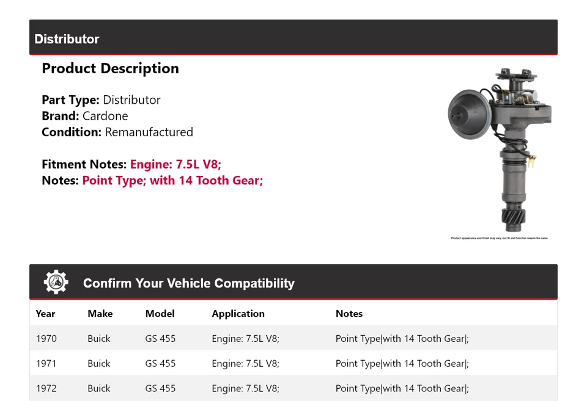Click the 1972 year table cell
This screenshot has height=420, width=587.
46,389
